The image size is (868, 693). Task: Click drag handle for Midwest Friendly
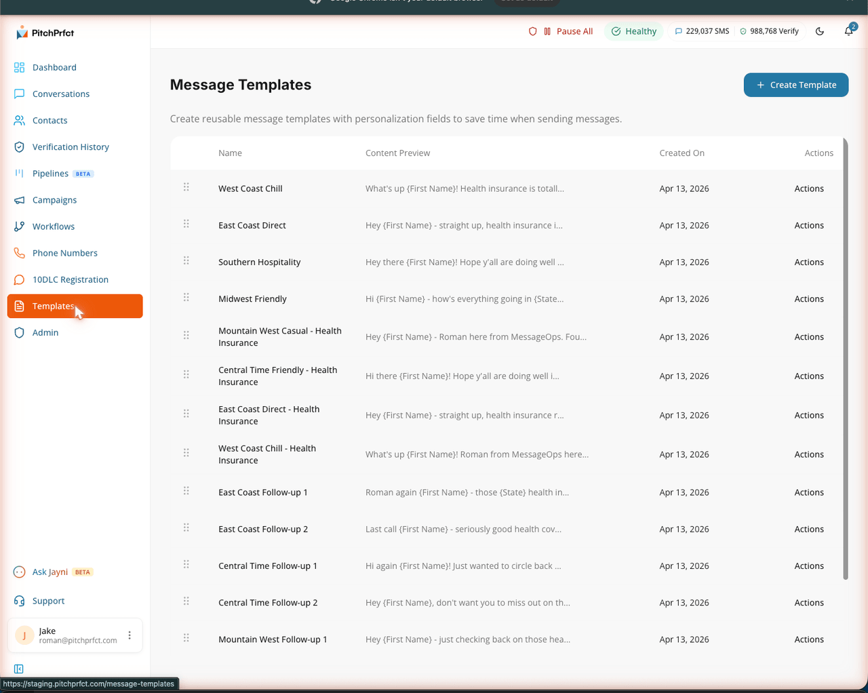coord(186,297)
